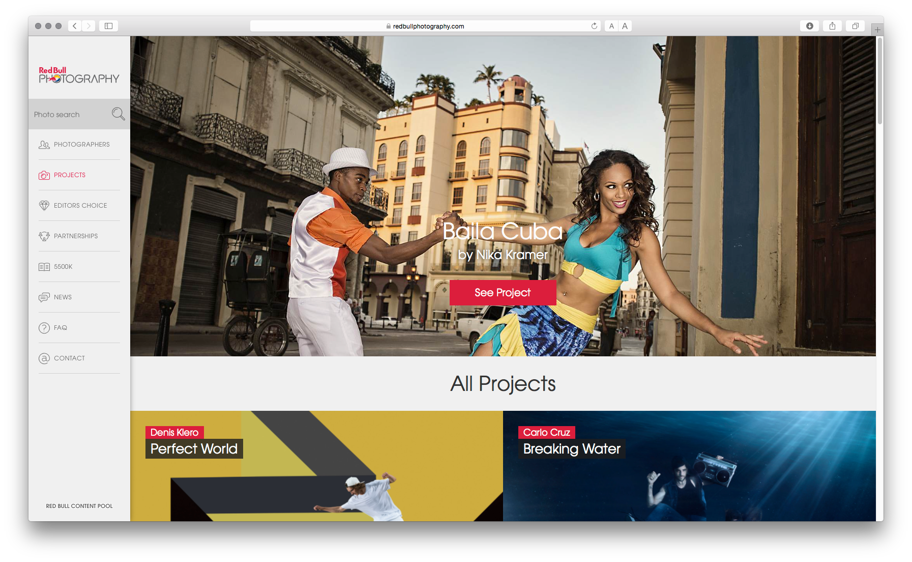Screen dimensions: 912x562
Task: Click the Carlo Cruz photographer label
Action: 547,432
